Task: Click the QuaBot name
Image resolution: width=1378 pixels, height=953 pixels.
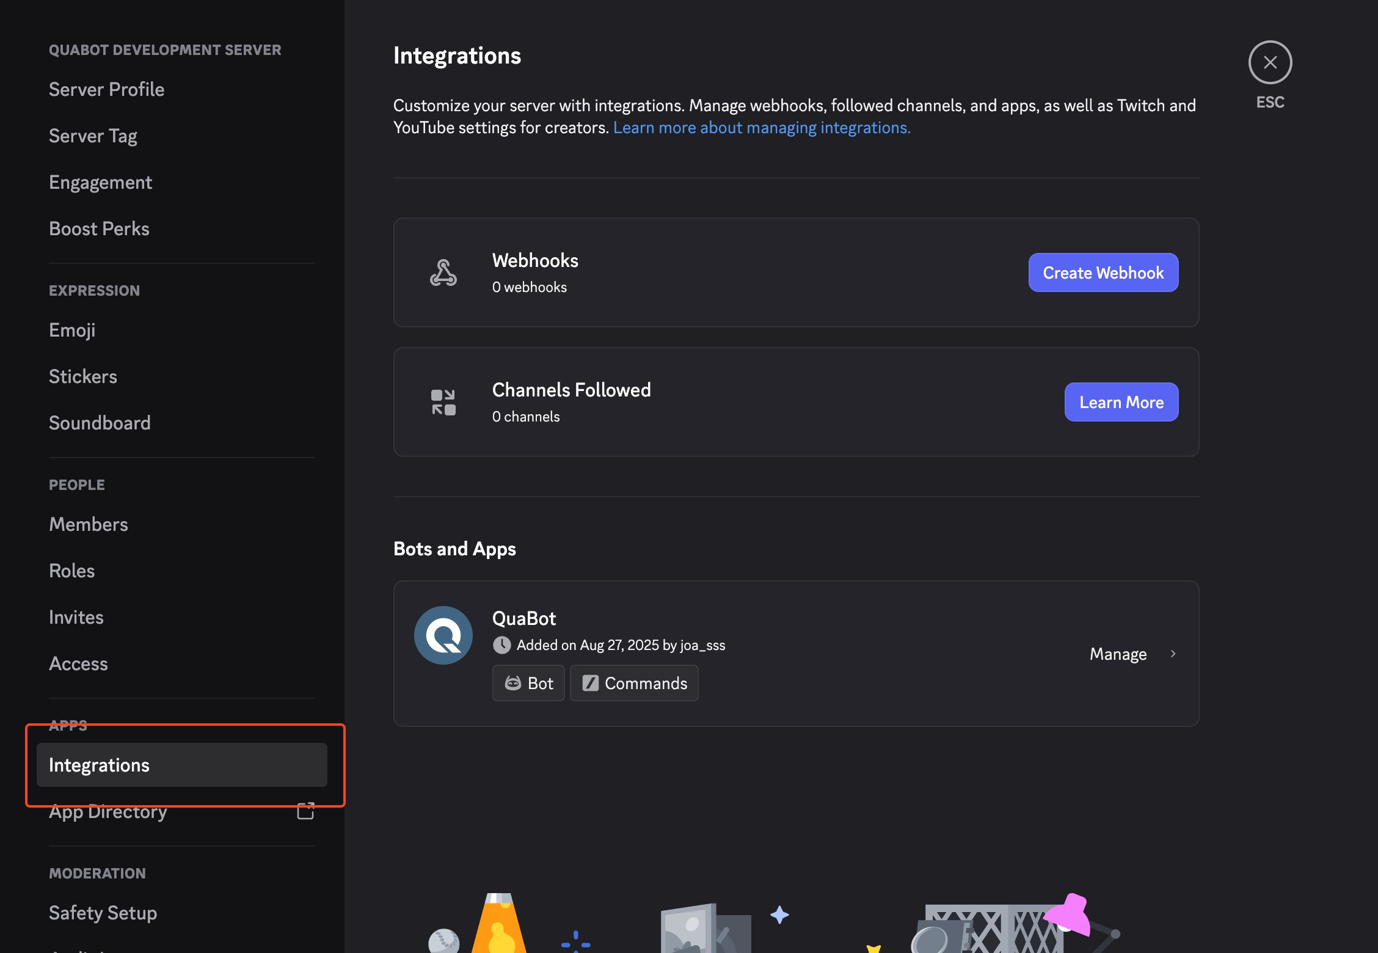Action: coord(524,618)
